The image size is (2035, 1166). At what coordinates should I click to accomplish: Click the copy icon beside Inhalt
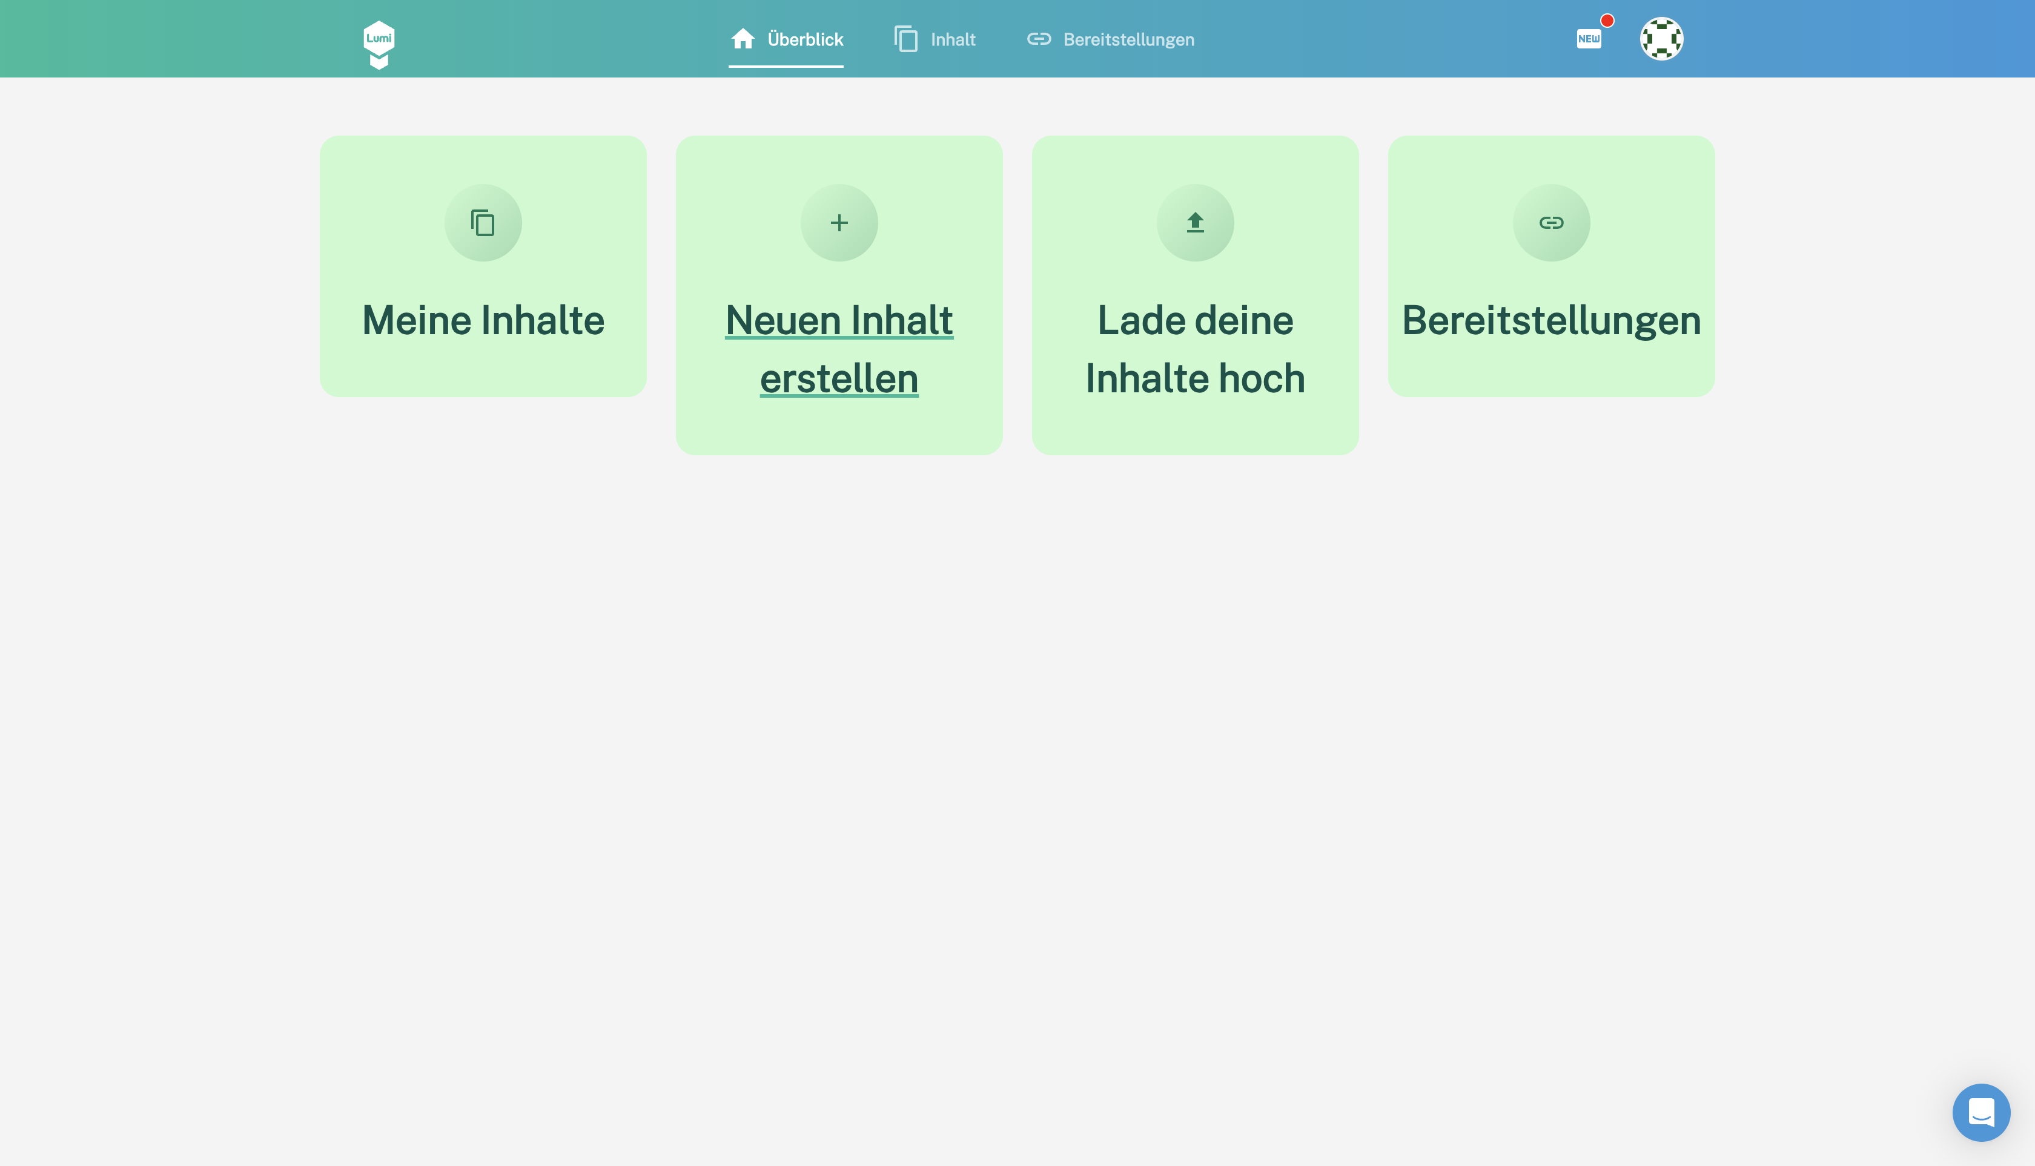[x=906, y=38]
